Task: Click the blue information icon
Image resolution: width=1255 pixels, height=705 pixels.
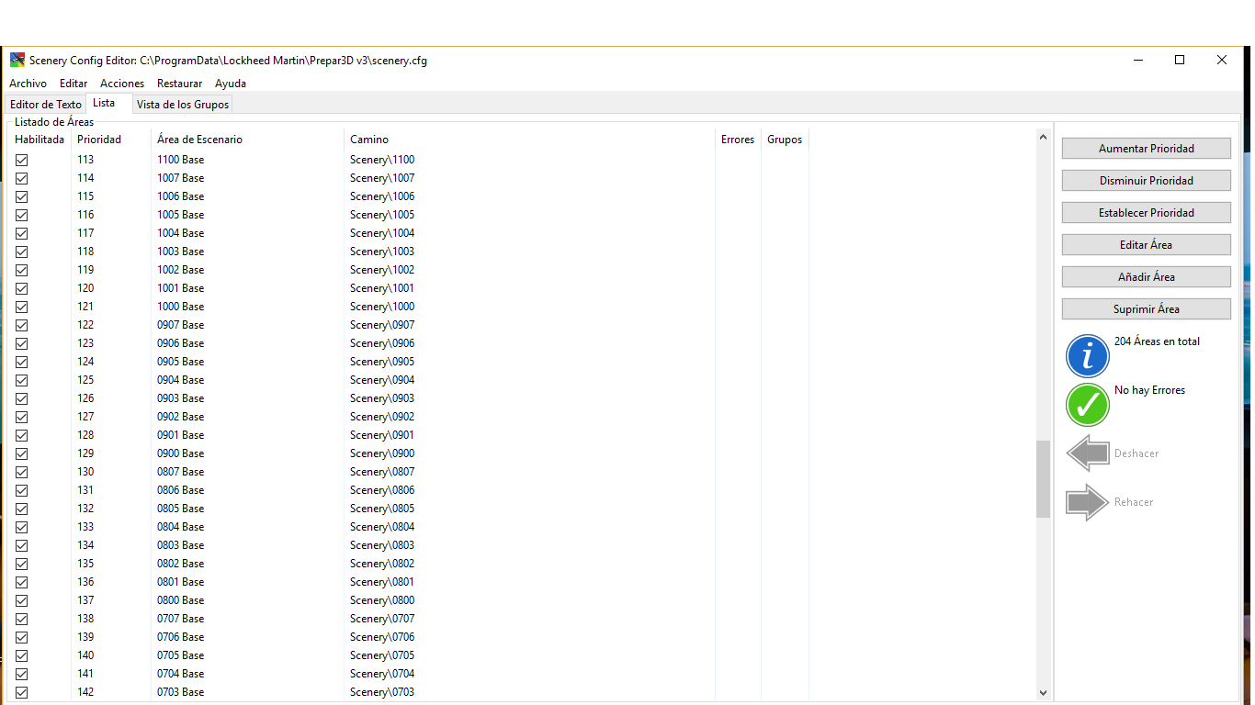Action: tap(1088, 356)
